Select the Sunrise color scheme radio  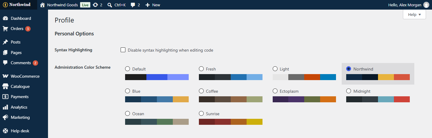click(201, 113)
